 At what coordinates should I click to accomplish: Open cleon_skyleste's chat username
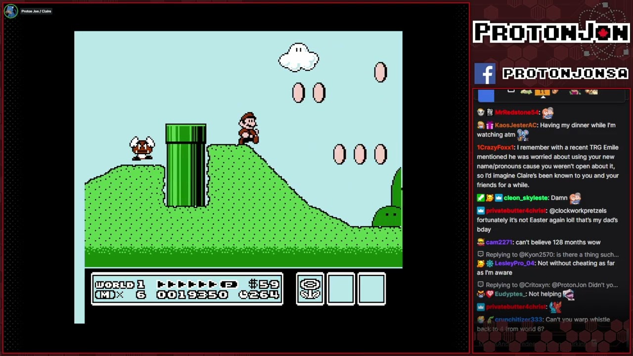click(x=525, y=198)
